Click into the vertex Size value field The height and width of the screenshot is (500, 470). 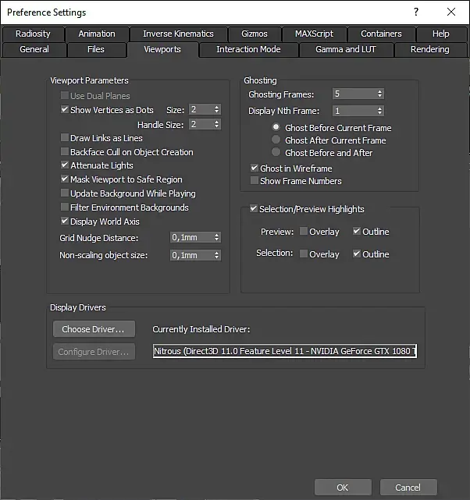[x=201, y=110]
